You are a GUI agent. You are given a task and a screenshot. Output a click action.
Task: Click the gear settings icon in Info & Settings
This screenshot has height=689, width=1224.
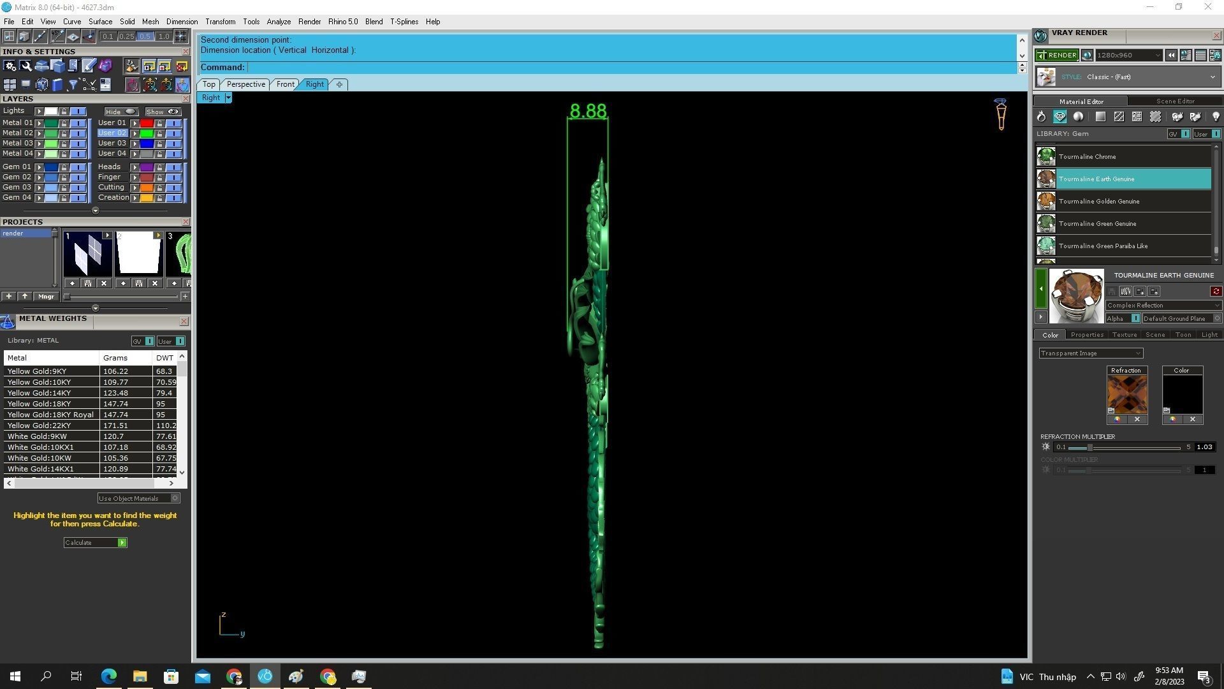(10, 66)
